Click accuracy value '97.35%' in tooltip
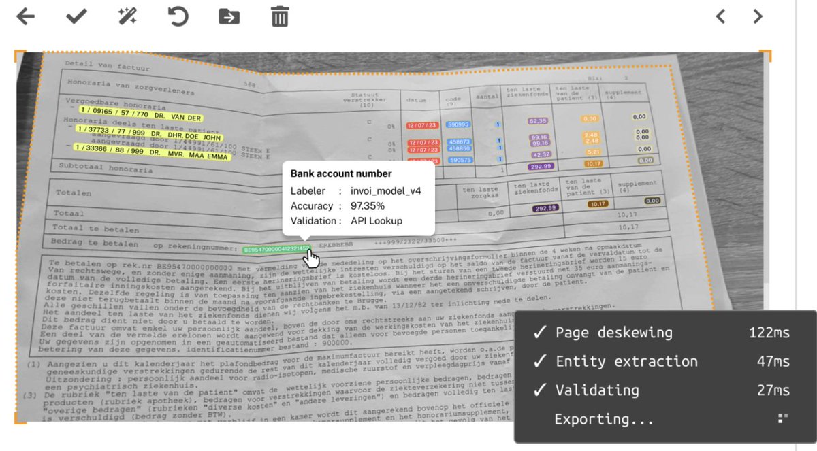Image resolution: width=817 pixels, height=451 pixels. [368, 205]
